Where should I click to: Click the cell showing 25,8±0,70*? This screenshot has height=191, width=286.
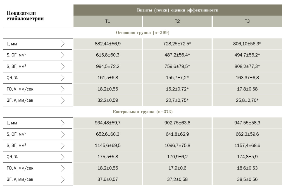[x=247, y=100]
